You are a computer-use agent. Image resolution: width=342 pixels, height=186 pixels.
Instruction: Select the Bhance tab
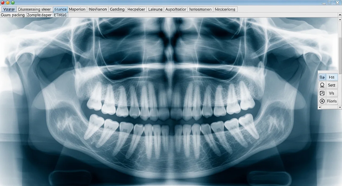60,9
